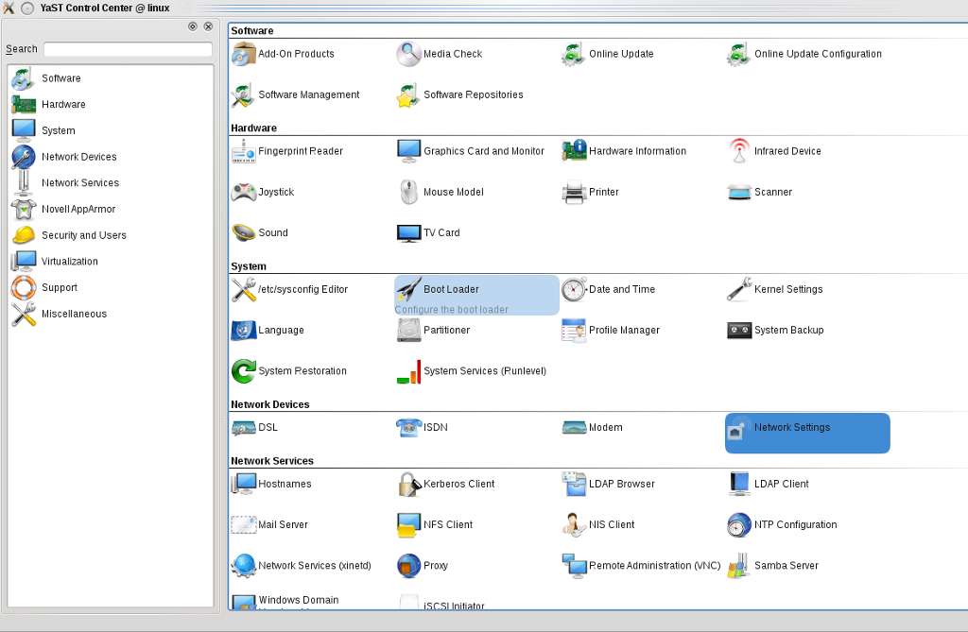Screen dimensions: 968x632
Task: Click the System Services (Runlevel) icon
Action: pyautogui.click(x=408, y=371)
